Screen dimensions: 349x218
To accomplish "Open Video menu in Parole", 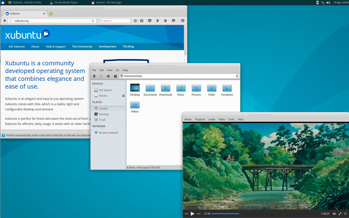I will tap(222, 119).
